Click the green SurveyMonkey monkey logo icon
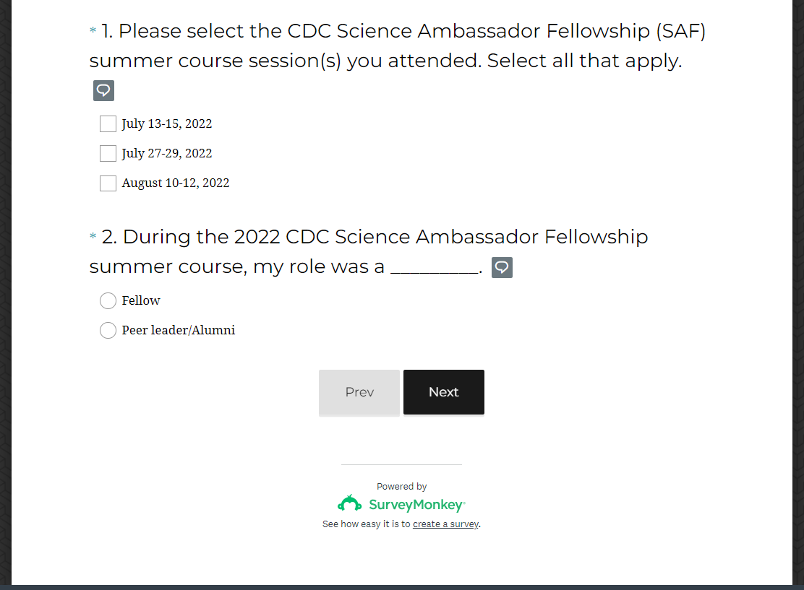The height and width of the screenshot is (590, 804). [x=350, y=503]
